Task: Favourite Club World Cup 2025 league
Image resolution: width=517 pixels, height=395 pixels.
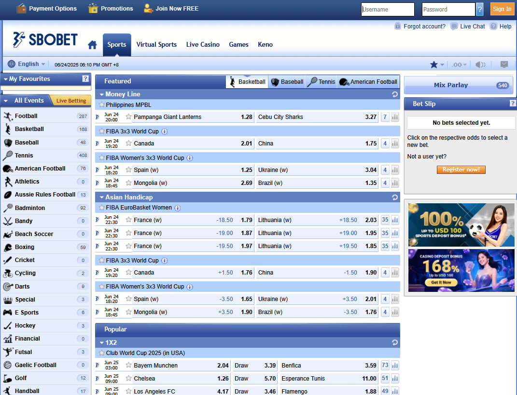Action: coord(101,353)
